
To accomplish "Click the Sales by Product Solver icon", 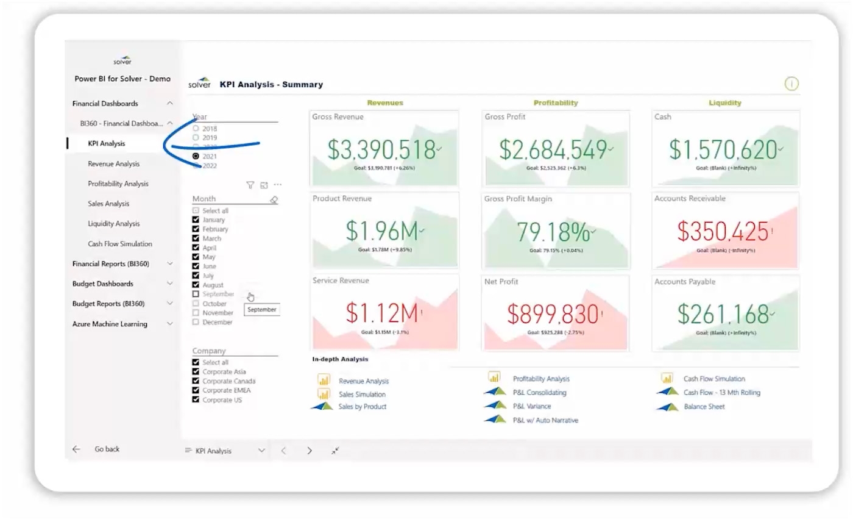I will pos(321,406).
